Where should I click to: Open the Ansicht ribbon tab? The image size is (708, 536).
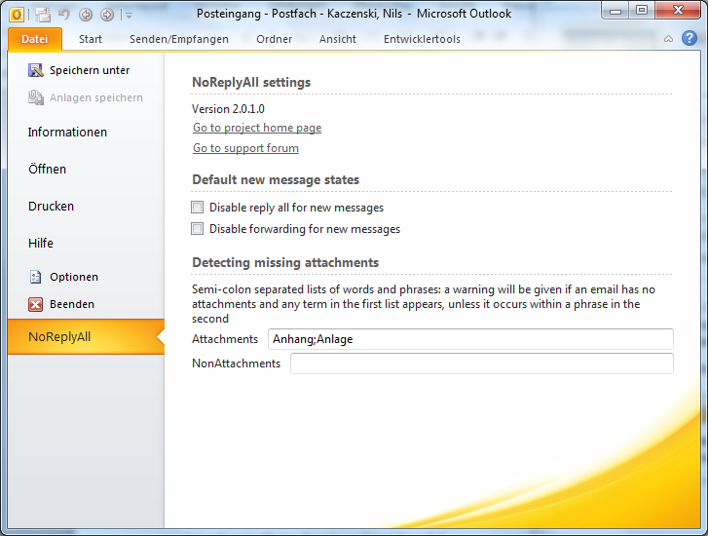tap(338, 39)
